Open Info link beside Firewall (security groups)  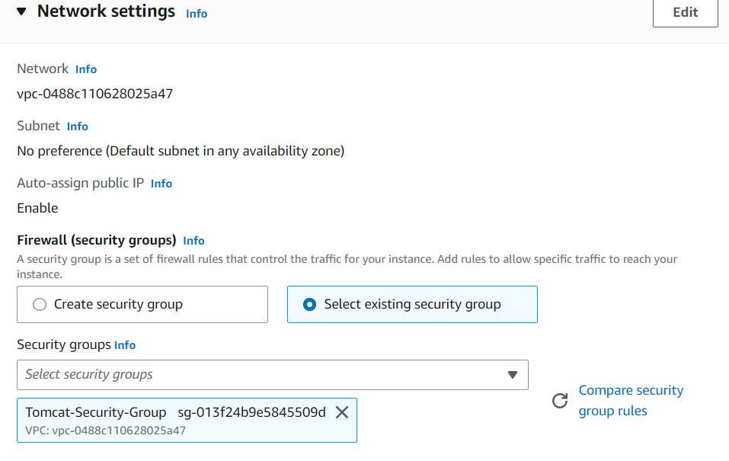point(193,241)
